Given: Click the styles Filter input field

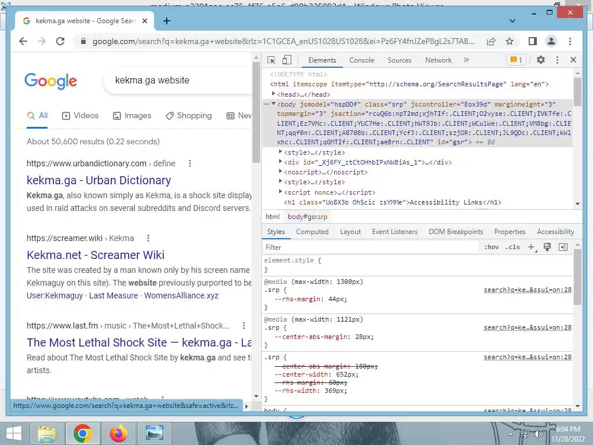Looking at the screenshot, I should coord(371,247).
